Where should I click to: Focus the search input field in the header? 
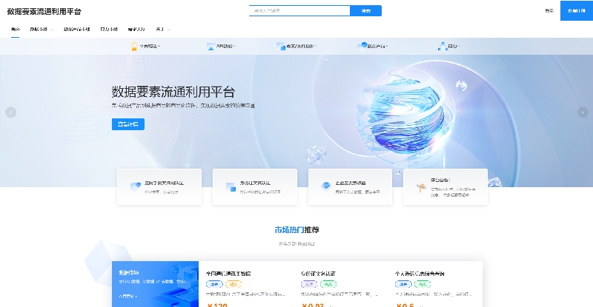coord(299,11)
